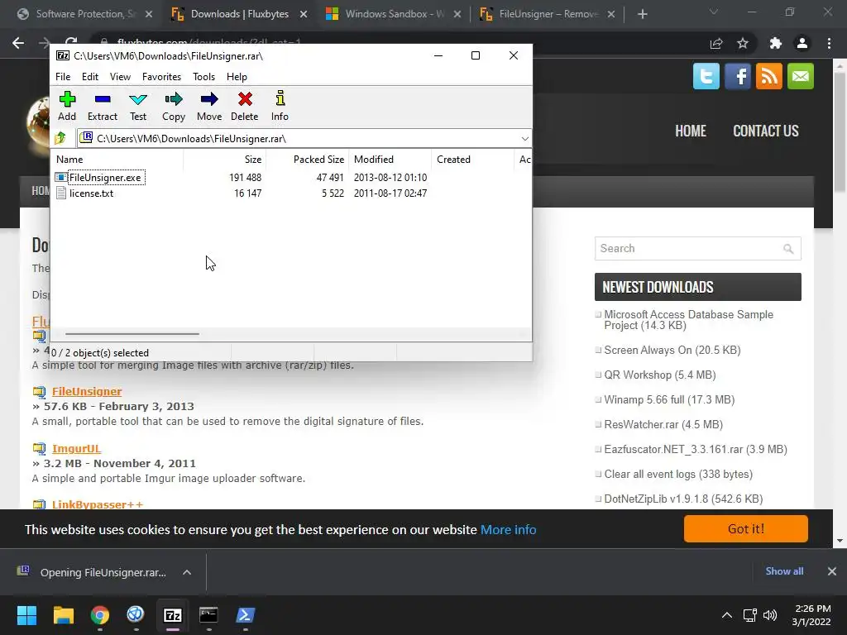The height and width of the screenshot is (635, 847).
Task: Accept cookies with Got it! button
Action: coord(745,528)
